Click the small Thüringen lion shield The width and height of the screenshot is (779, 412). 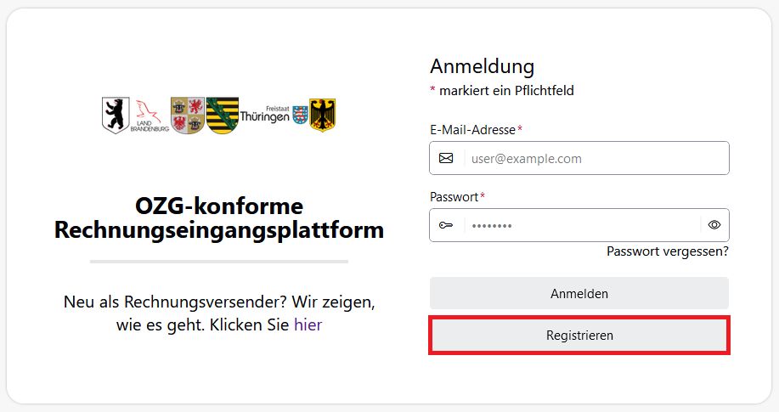pos(300,115)
